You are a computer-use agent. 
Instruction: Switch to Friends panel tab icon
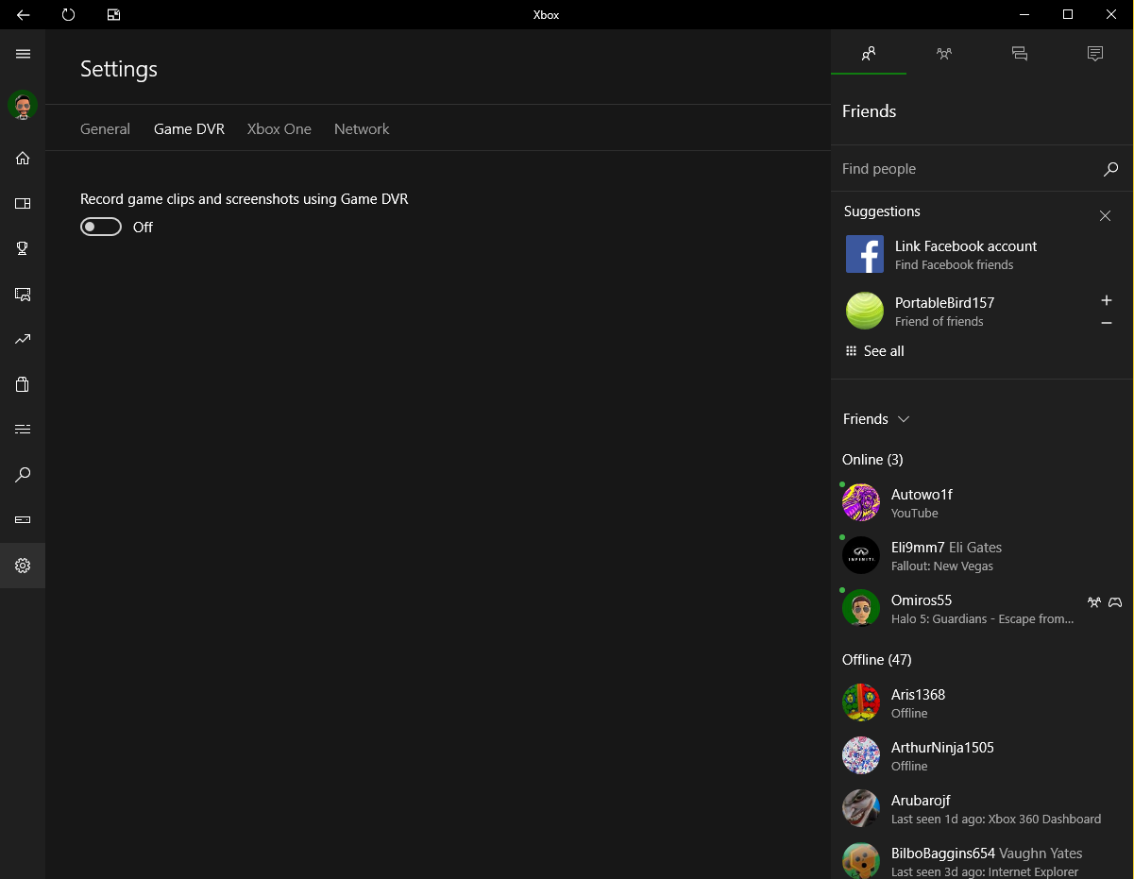(x=869, y=54)
